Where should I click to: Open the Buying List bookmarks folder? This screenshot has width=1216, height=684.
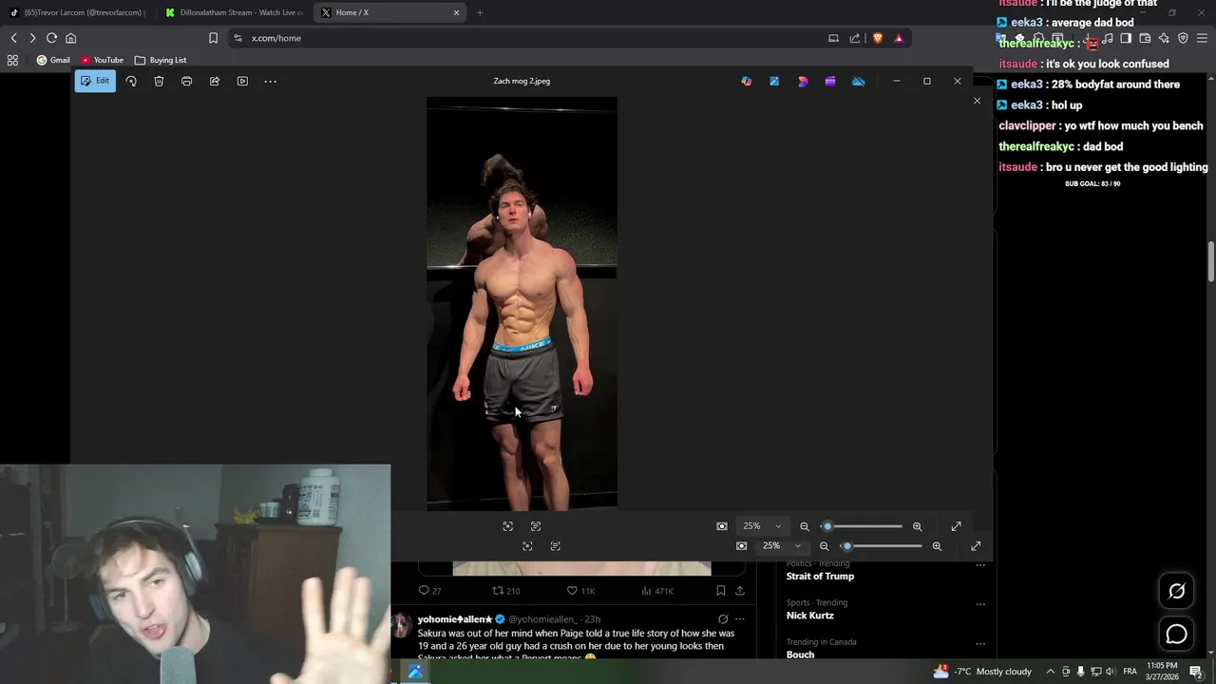161,60
